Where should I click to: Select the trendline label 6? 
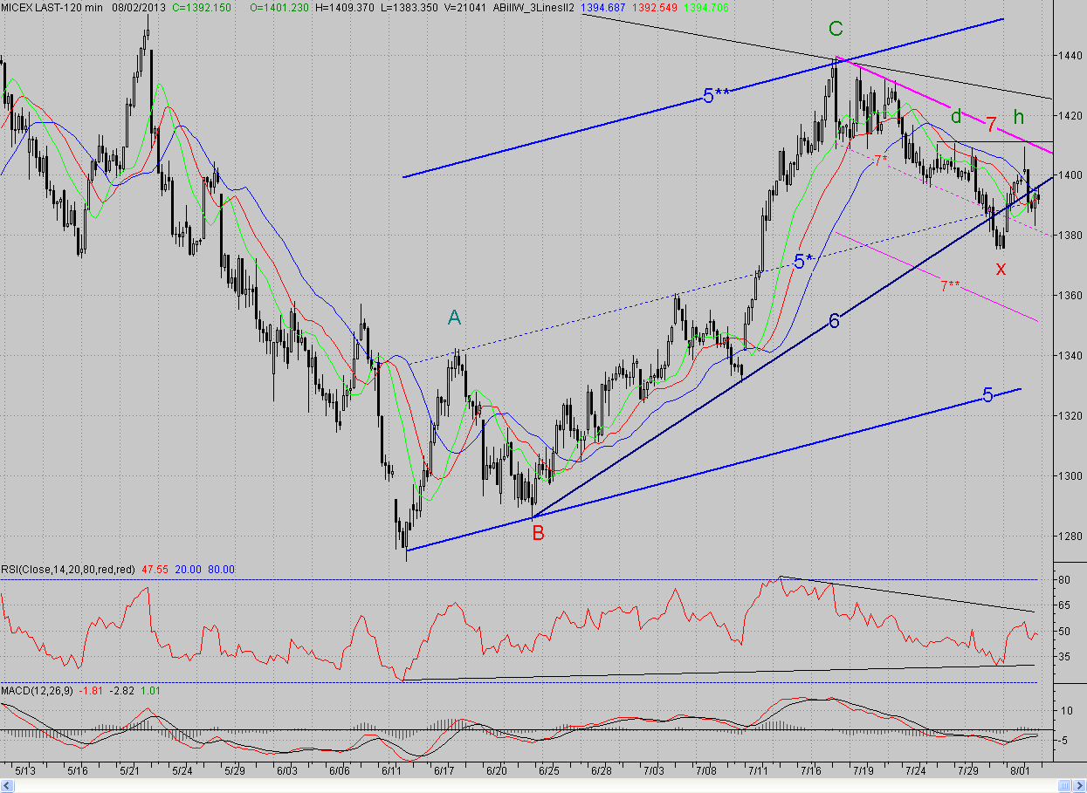pos(834,322)
